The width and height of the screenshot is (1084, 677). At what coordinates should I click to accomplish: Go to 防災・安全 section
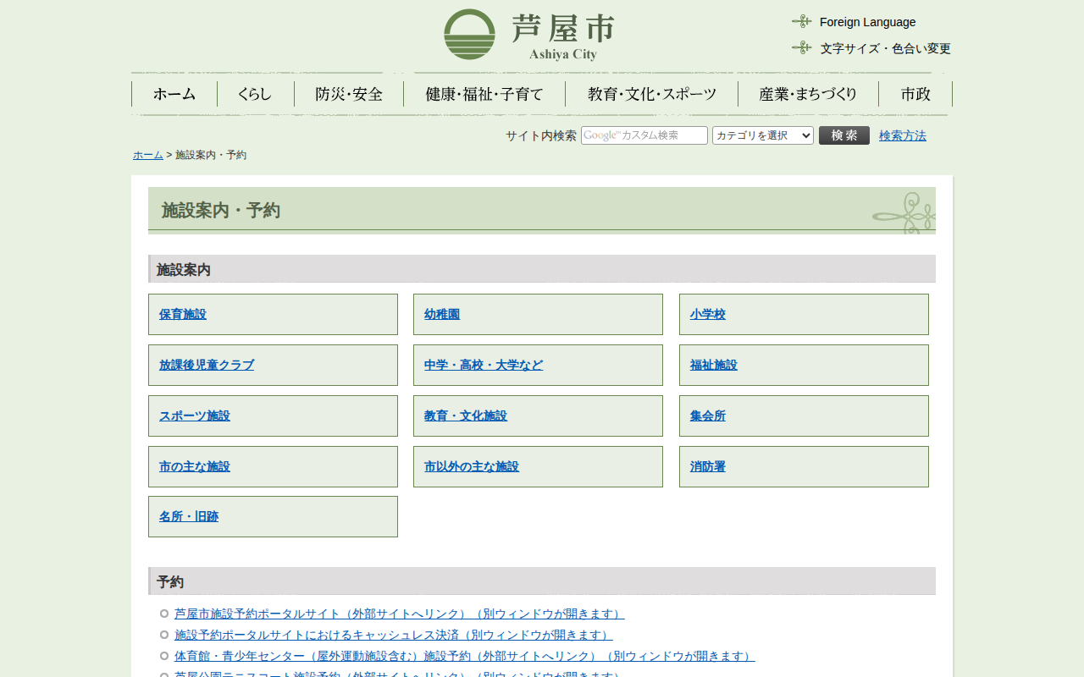[349, 94]
